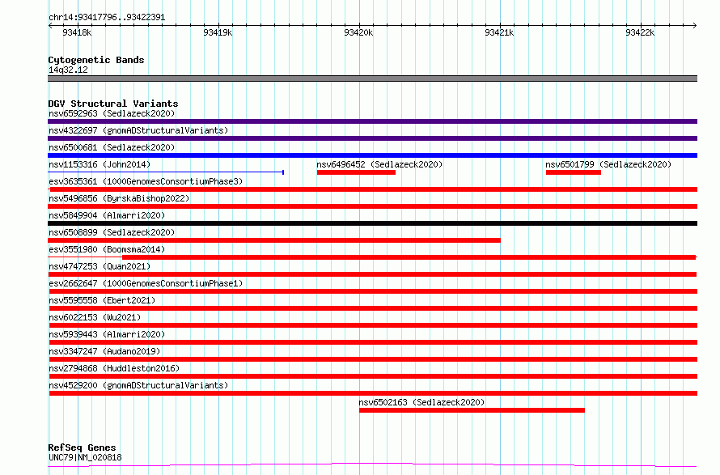Select nsv6501799 (Sedlazeck2020) variant label

(608, 164)
